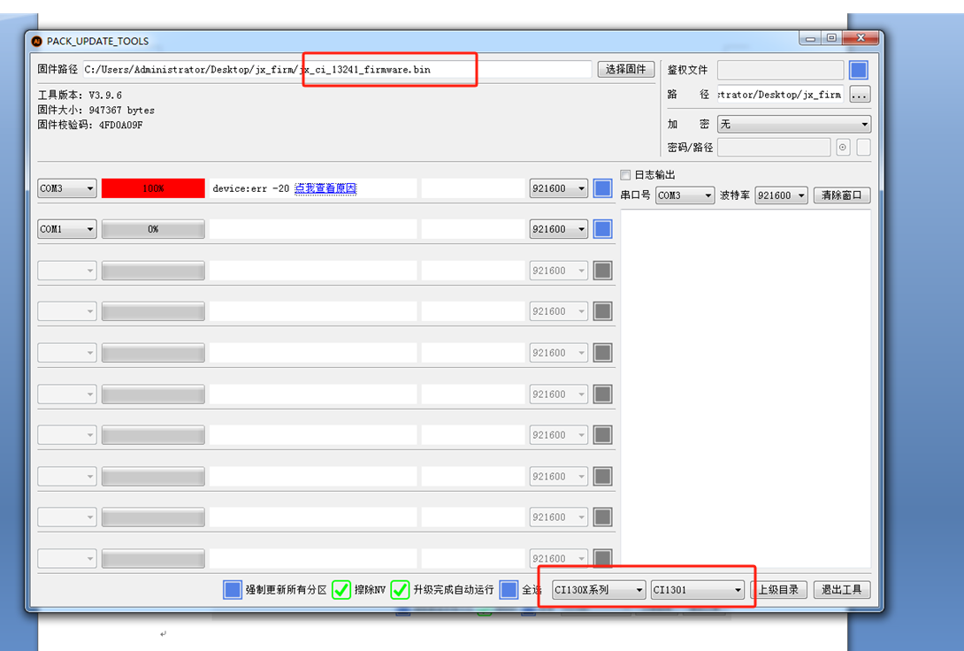Click the PACK_UPDATE_TOOLS title bar icon
This screenshot has height=651, width=964.
click(35, 40)
